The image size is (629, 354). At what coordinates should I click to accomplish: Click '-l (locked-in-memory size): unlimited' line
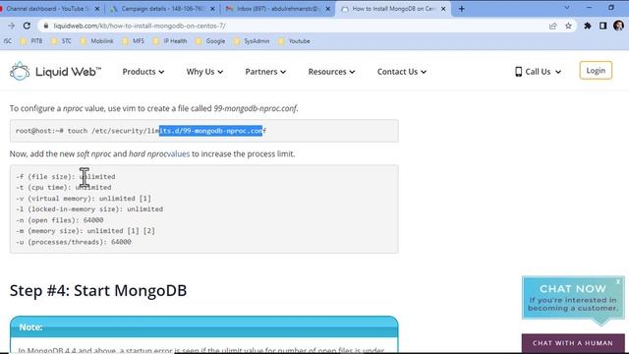[89, 209]
